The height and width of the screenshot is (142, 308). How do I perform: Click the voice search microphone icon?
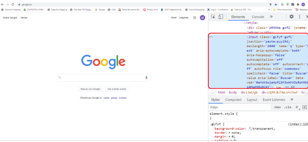point(146,78)
